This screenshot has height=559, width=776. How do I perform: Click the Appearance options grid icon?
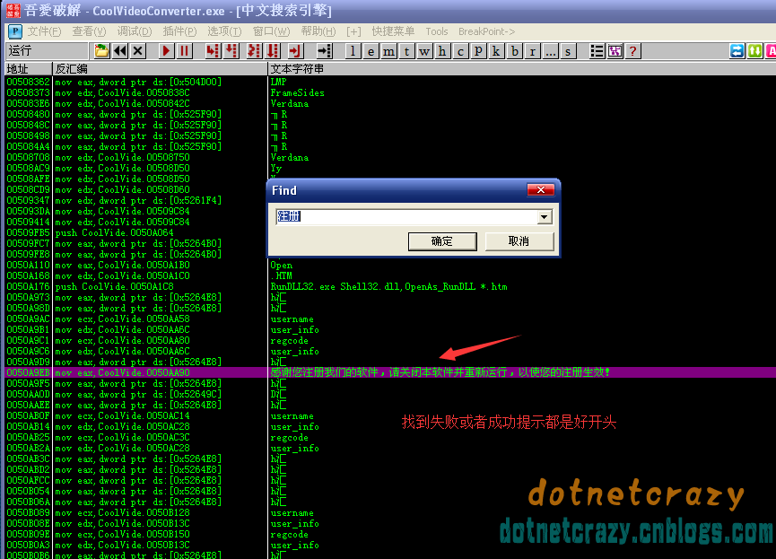click(615, 51)
